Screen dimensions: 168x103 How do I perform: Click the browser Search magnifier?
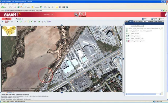pos(27,7)
